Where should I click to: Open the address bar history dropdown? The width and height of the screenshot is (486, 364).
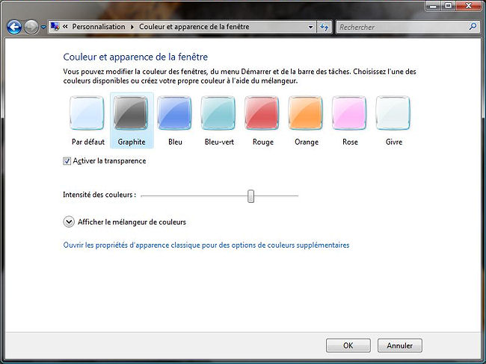point(311,27)
